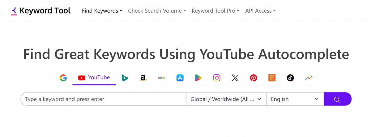Viewport: 371px width, 137px height.
Task: Switch to the TikTok tab
Action: tap(290, 78)
